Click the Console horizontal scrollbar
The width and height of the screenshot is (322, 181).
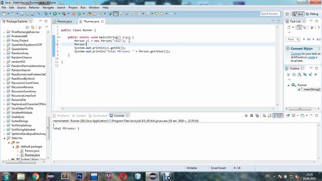(184, 162)
